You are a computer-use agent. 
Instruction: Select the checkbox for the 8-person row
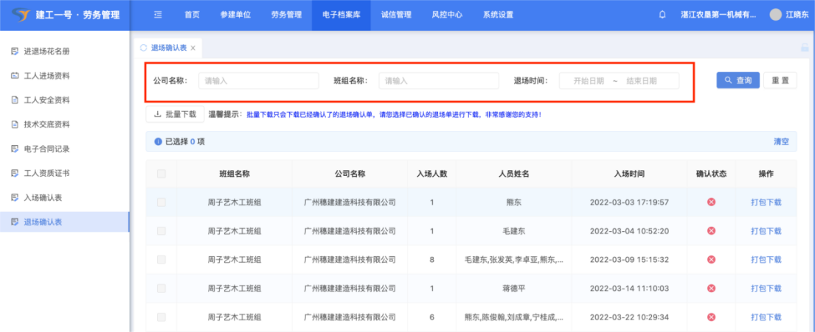pyautogui.click(x=162, y=259)
